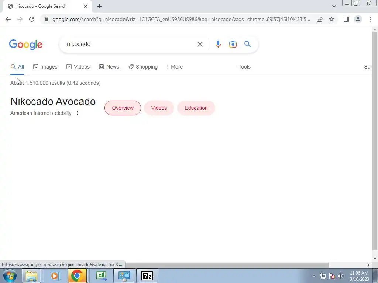Screen dimensions: 378x283
Task: Select the All results tab
Action: [x=17, y=67]
